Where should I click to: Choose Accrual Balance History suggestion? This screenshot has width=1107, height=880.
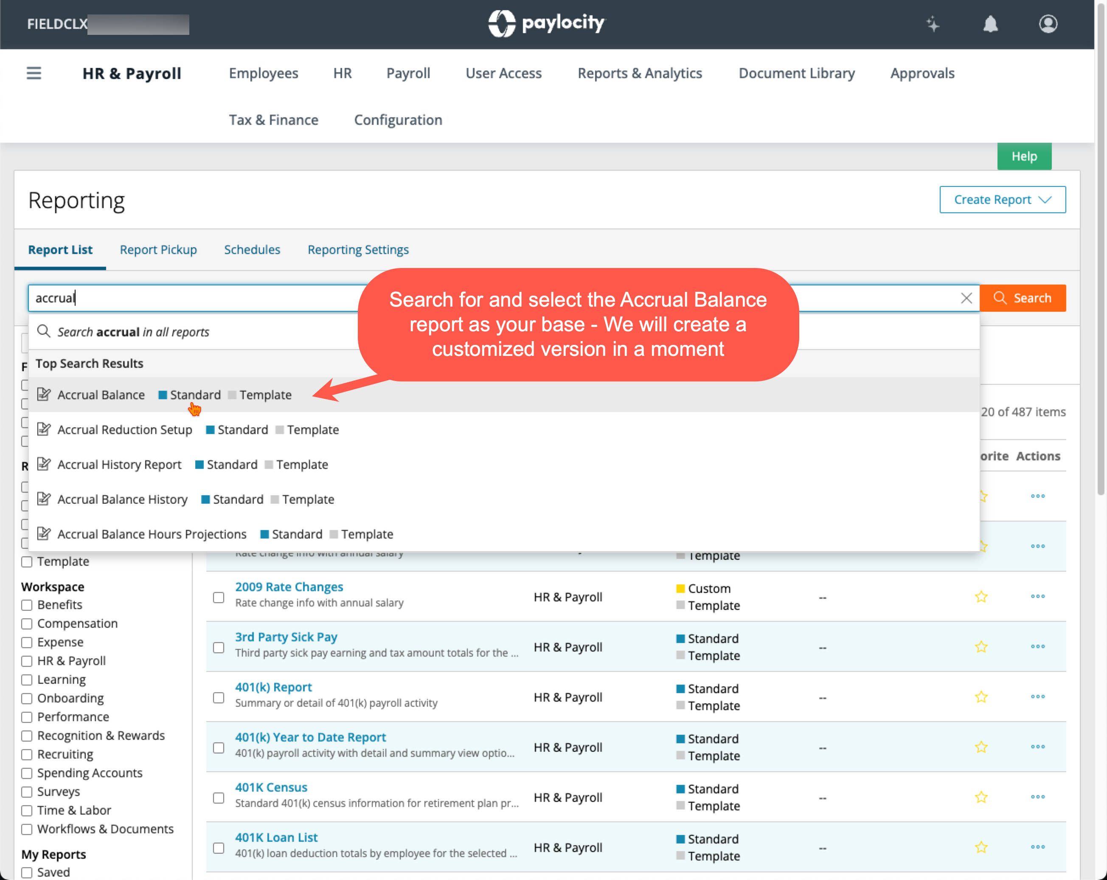(122, 499)
